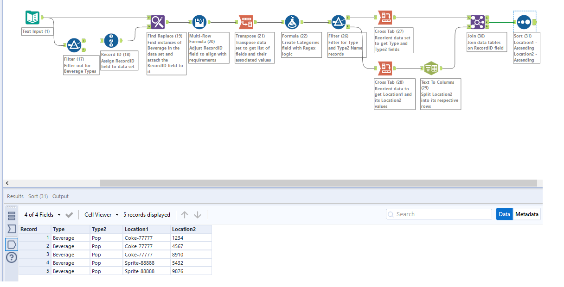Screen dimensions: 564x287
Task: Open the Formula (22) tool
Action: pos(292,21)
